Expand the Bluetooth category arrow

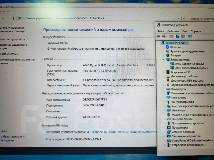pos(163,47)
